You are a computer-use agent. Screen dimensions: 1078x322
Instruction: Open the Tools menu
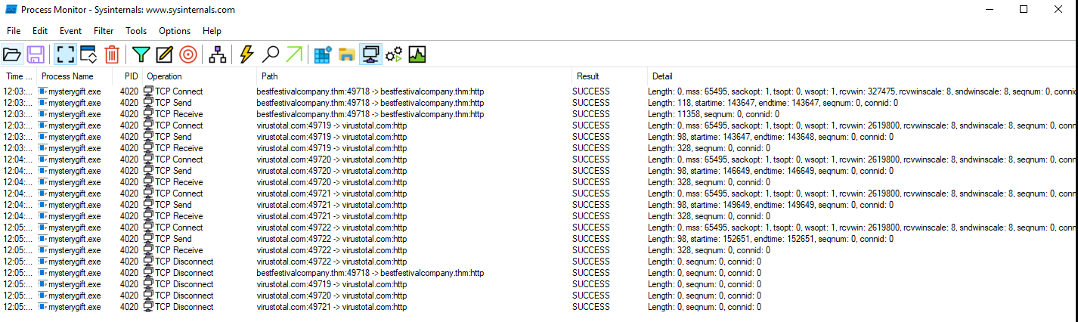click(x=136, y=31)
